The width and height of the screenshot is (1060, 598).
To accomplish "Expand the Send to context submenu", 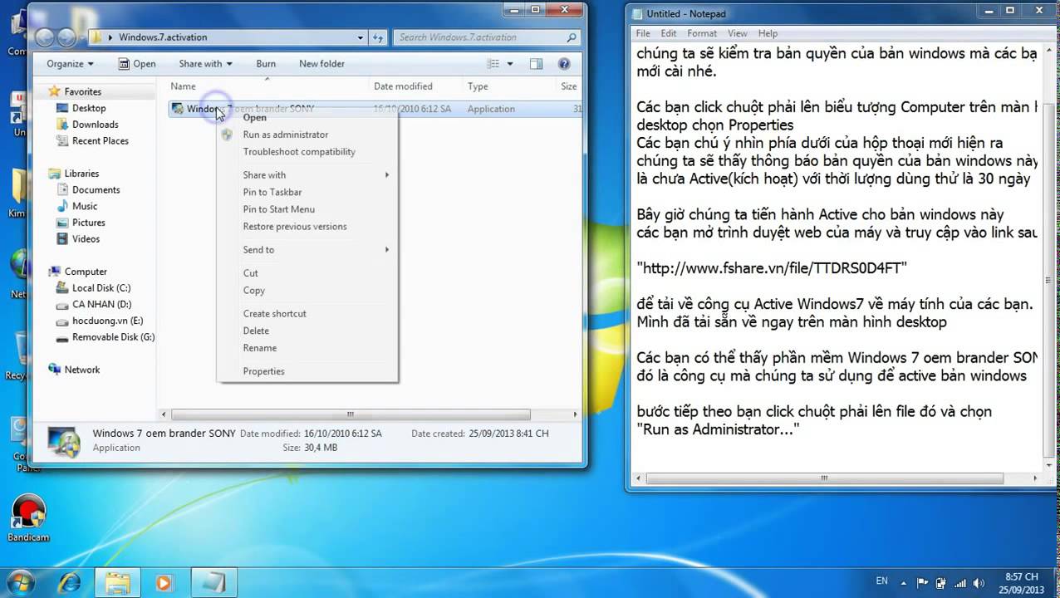I will click(316, 250).
